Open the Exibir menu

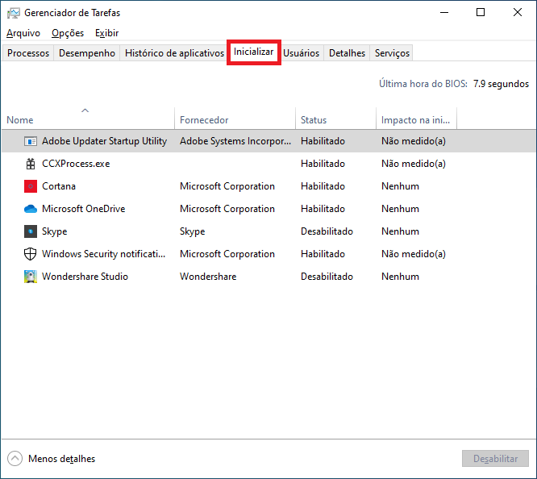(107, 33)
